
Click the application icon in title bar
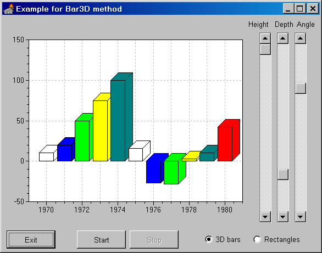9,9
